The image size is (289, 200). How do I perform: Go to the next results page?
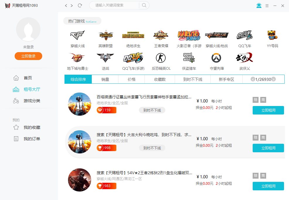[273, 79]
